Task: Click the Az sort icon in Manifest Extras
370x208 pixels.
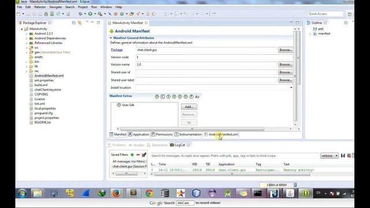Action: (197, 96)
